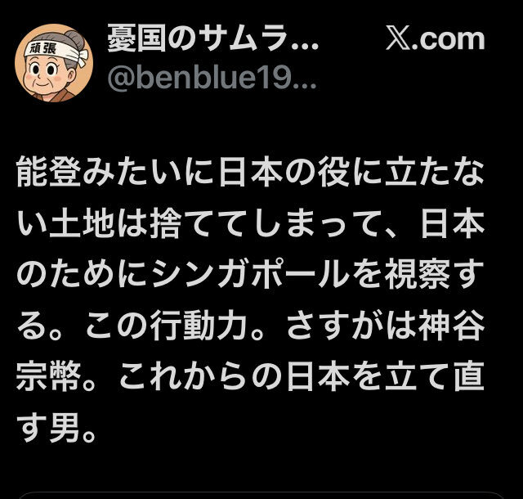The width and height of the screenshot is (523, 499).
Task: Click the name 神谷 in the tweet
Action: tap(451, 325)
